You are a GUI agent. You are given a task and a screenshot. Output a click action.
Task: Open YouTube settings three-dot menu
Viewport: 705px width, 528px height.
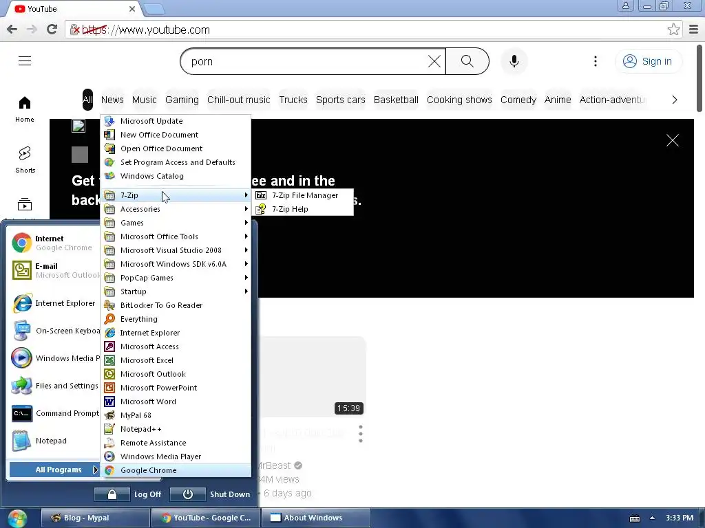click(x=596, y=61)
